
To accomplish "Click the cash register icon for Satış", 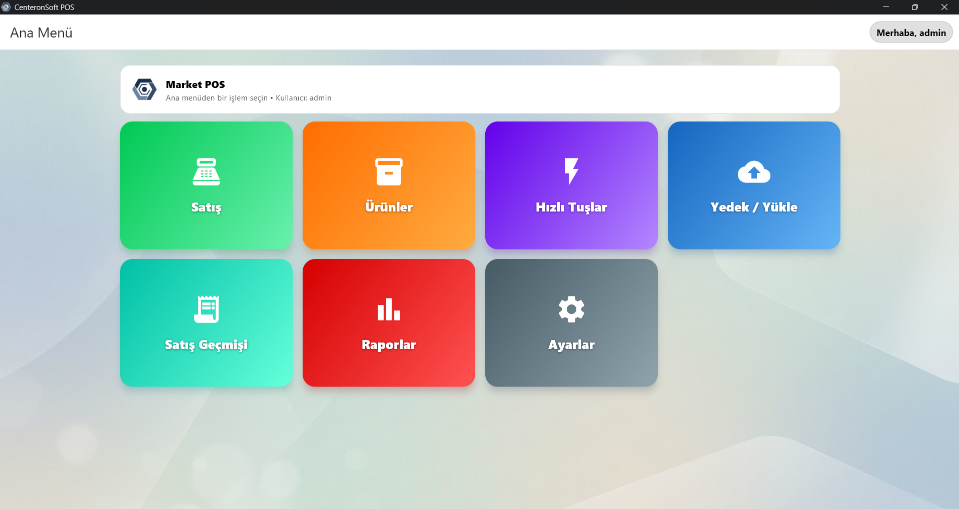I will (206, 171).
